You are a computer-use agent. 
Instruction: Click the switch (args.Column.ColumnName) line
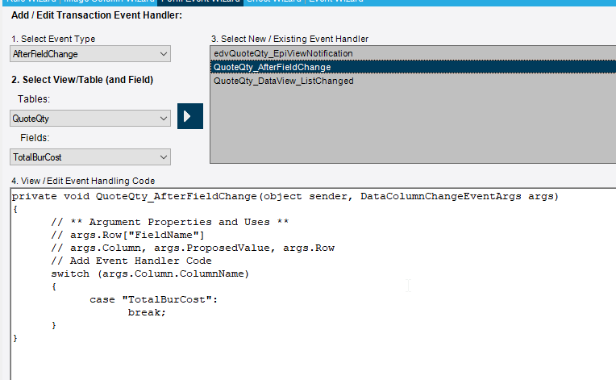click(x=149, y=274)
